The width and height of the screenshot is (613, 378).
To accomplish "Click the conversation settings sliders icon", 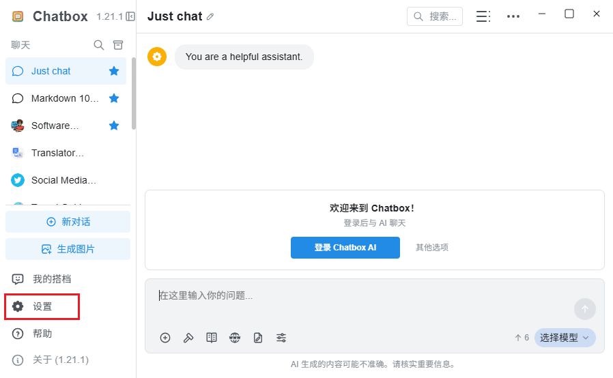I will click(x=281, y=338).
